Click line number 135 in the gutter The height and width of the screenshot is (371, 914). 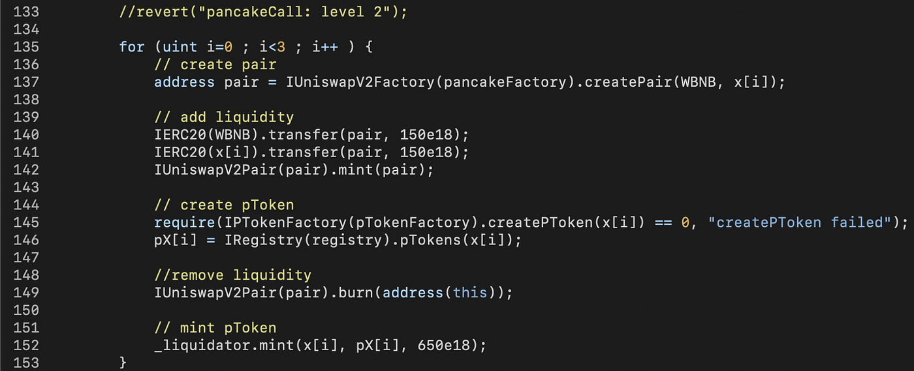pos(25,47)
